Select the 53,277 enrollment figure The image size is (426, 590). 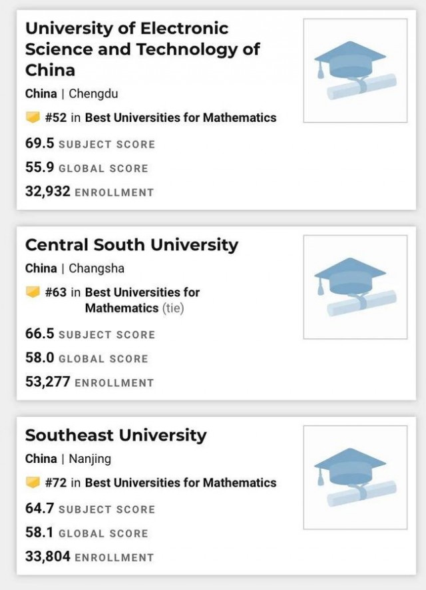48,382
